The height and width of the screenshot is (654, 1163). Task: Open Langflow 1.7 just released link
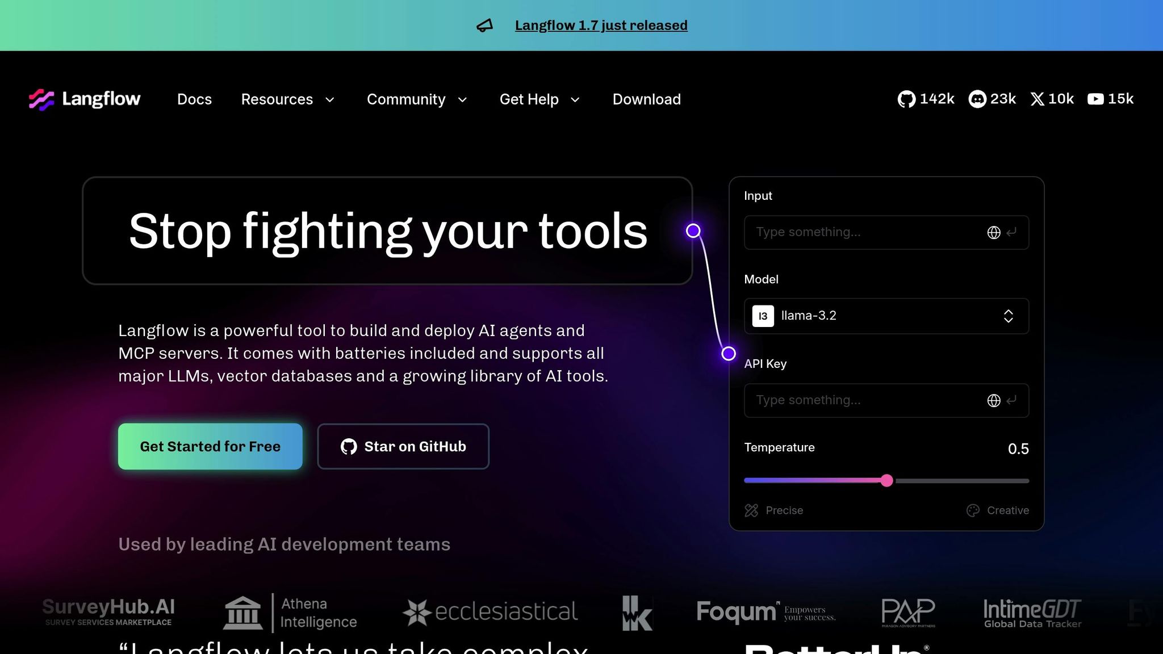[601, 26]
